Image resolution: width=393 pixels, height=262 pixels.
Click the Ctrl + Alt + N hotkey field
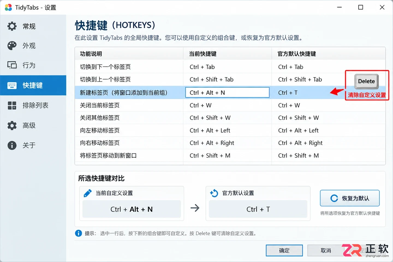227,93
